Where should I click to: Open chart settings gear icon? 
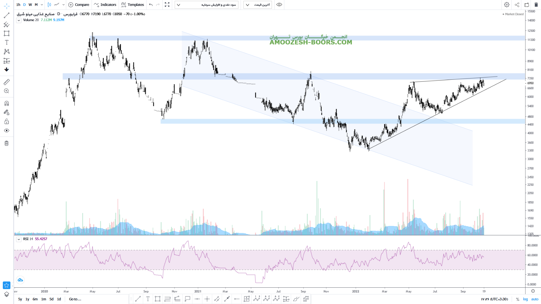[x=507, y=5]
